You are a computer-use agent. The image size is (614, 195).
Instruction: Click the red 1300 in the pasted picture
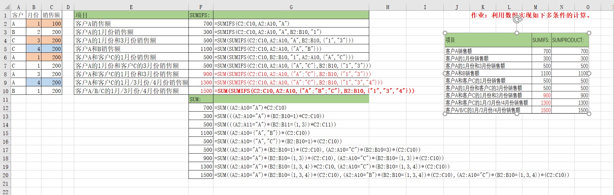pos(546,103)
